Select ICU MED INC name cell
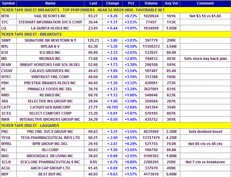Image resolution: width=231 pixels, height=177 pixels. pyautogui.click(x=50, y=52)
